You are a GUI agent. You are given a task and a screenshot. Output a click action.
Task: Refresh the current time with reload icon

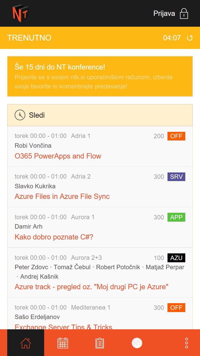pos(190,38)
